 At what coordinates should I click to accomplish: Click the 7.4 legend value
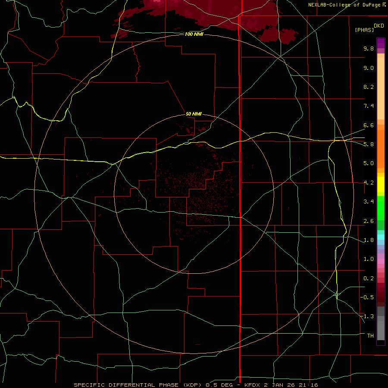(x=369, y=106)
